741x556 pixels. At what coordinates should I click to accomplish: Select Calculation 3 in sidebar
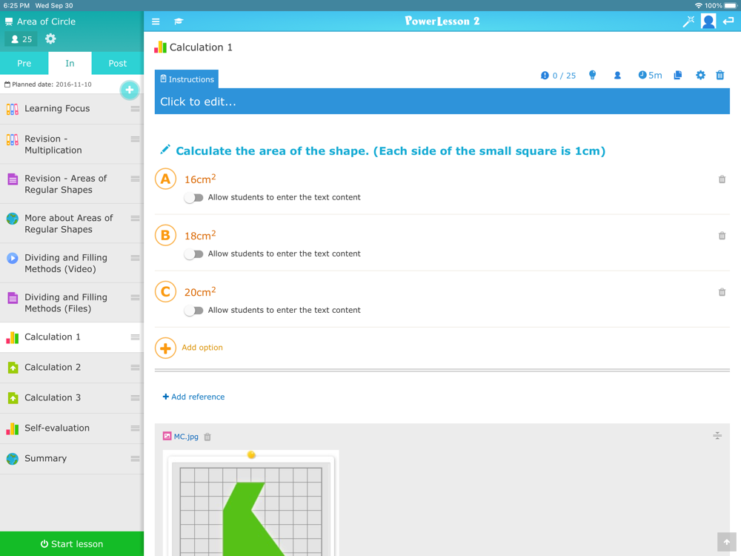tap(72, 398)
